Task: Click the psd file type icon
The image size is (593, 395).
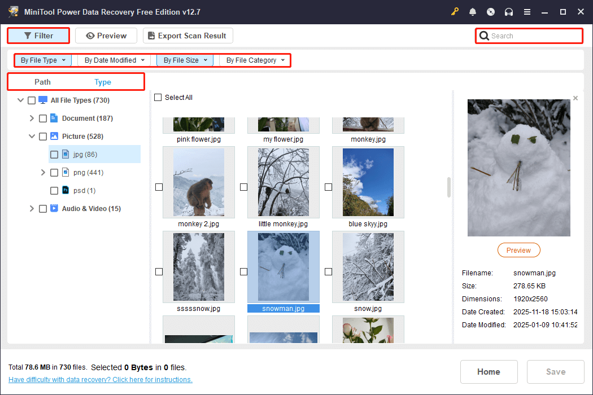Action: pyautogui.click(x=66, y=191)
